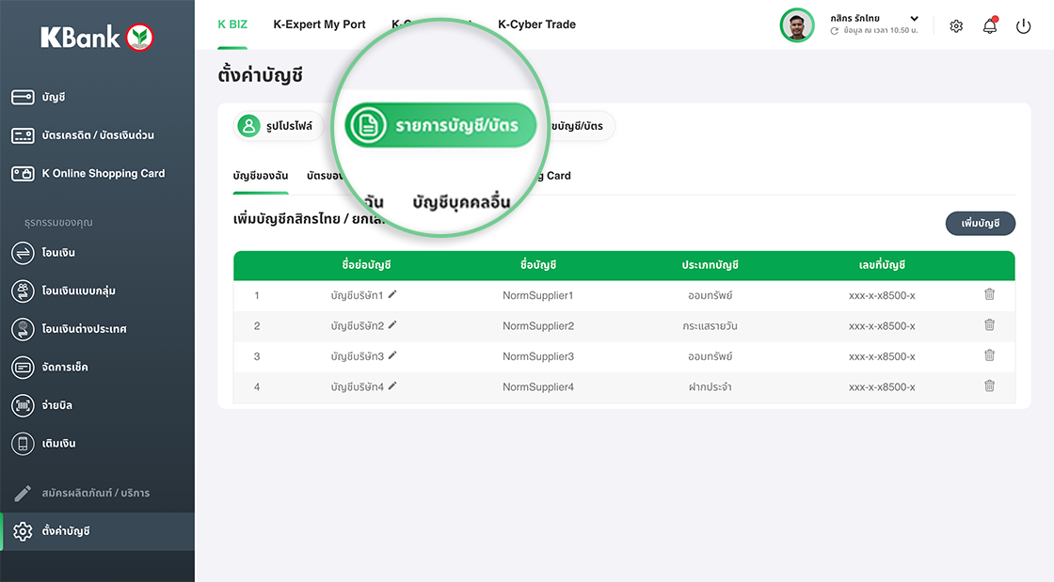Open the K-Cyber Trade tab
1054x582 pixels.
click(536, 24)
